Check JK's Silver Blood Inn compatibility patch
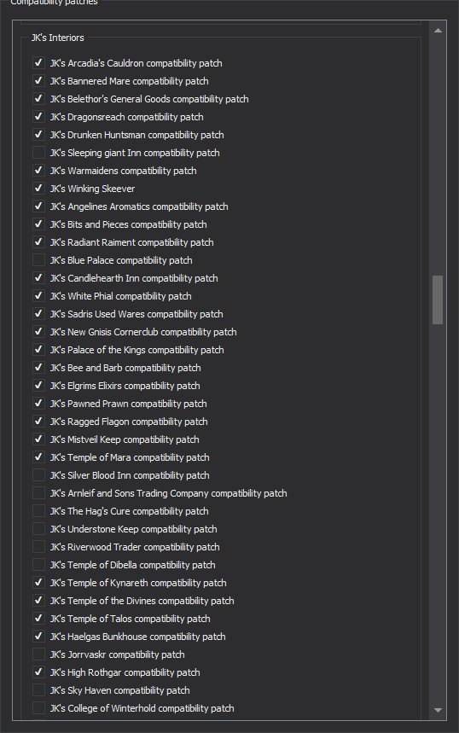The height and width of the screenshot is (733, 459). click(x=38, y=475)
